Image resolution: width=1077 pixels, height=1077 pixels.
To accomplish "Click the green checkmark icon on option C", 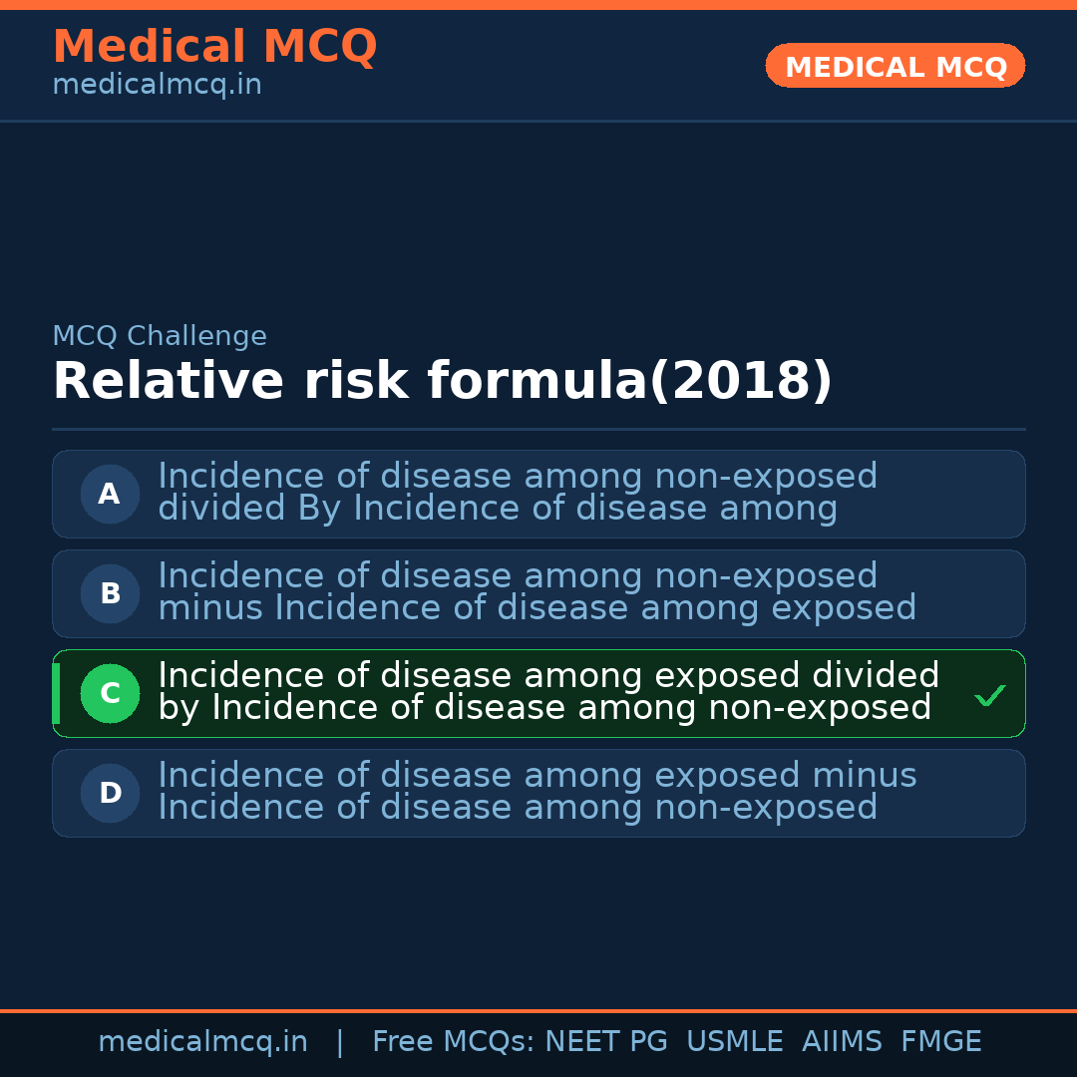I will point(989,695).
